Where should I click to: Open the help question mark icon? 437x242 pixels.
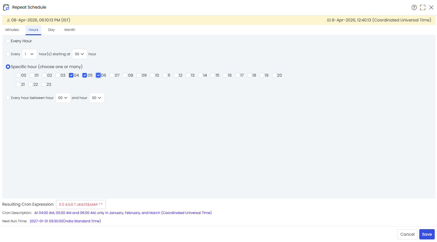(414, 7)
